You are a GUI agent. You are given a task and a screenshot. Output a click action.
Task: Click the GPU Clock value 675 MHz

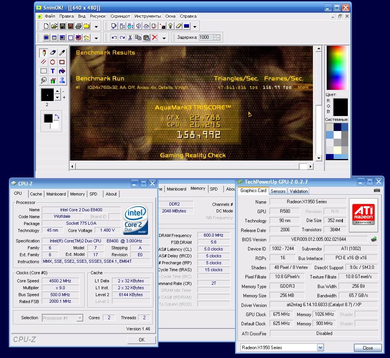tap(281, 314)
